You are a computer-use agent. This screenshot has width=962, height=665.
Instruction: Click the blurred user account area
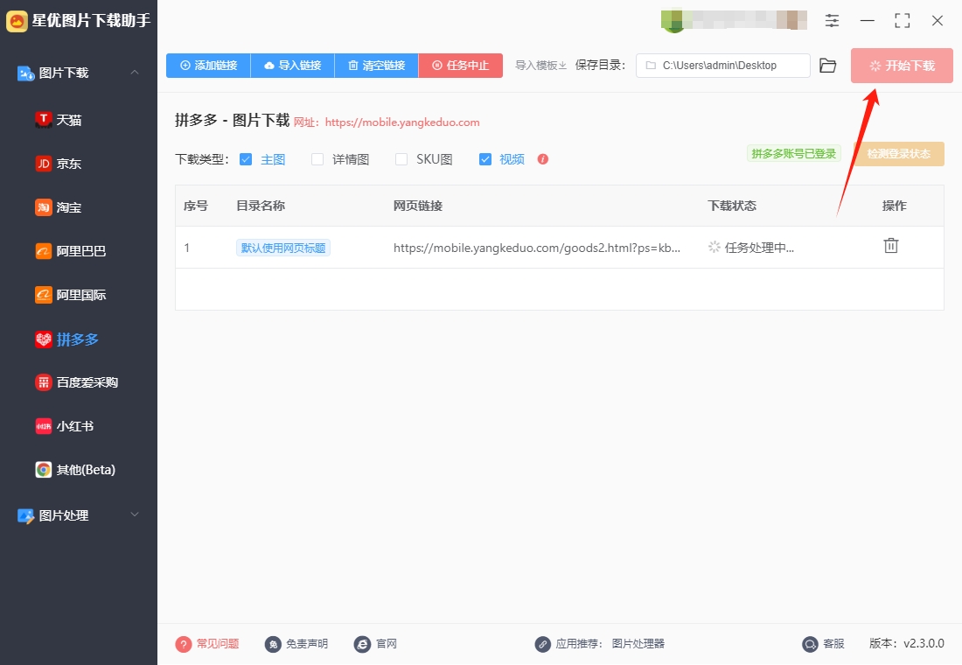734,19
